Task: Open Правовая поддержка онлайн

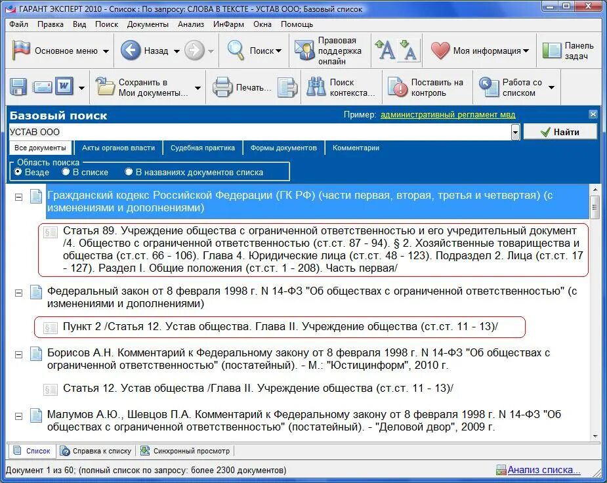Action: click(328, 51)
